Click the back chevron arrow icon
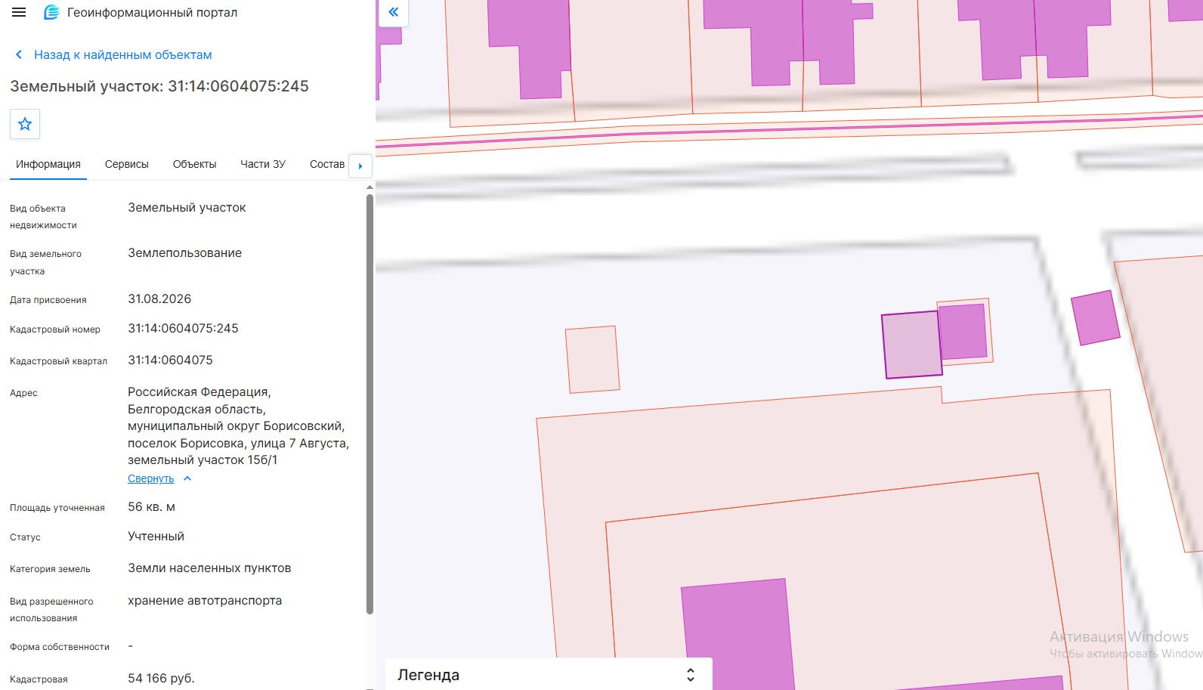 19,54
